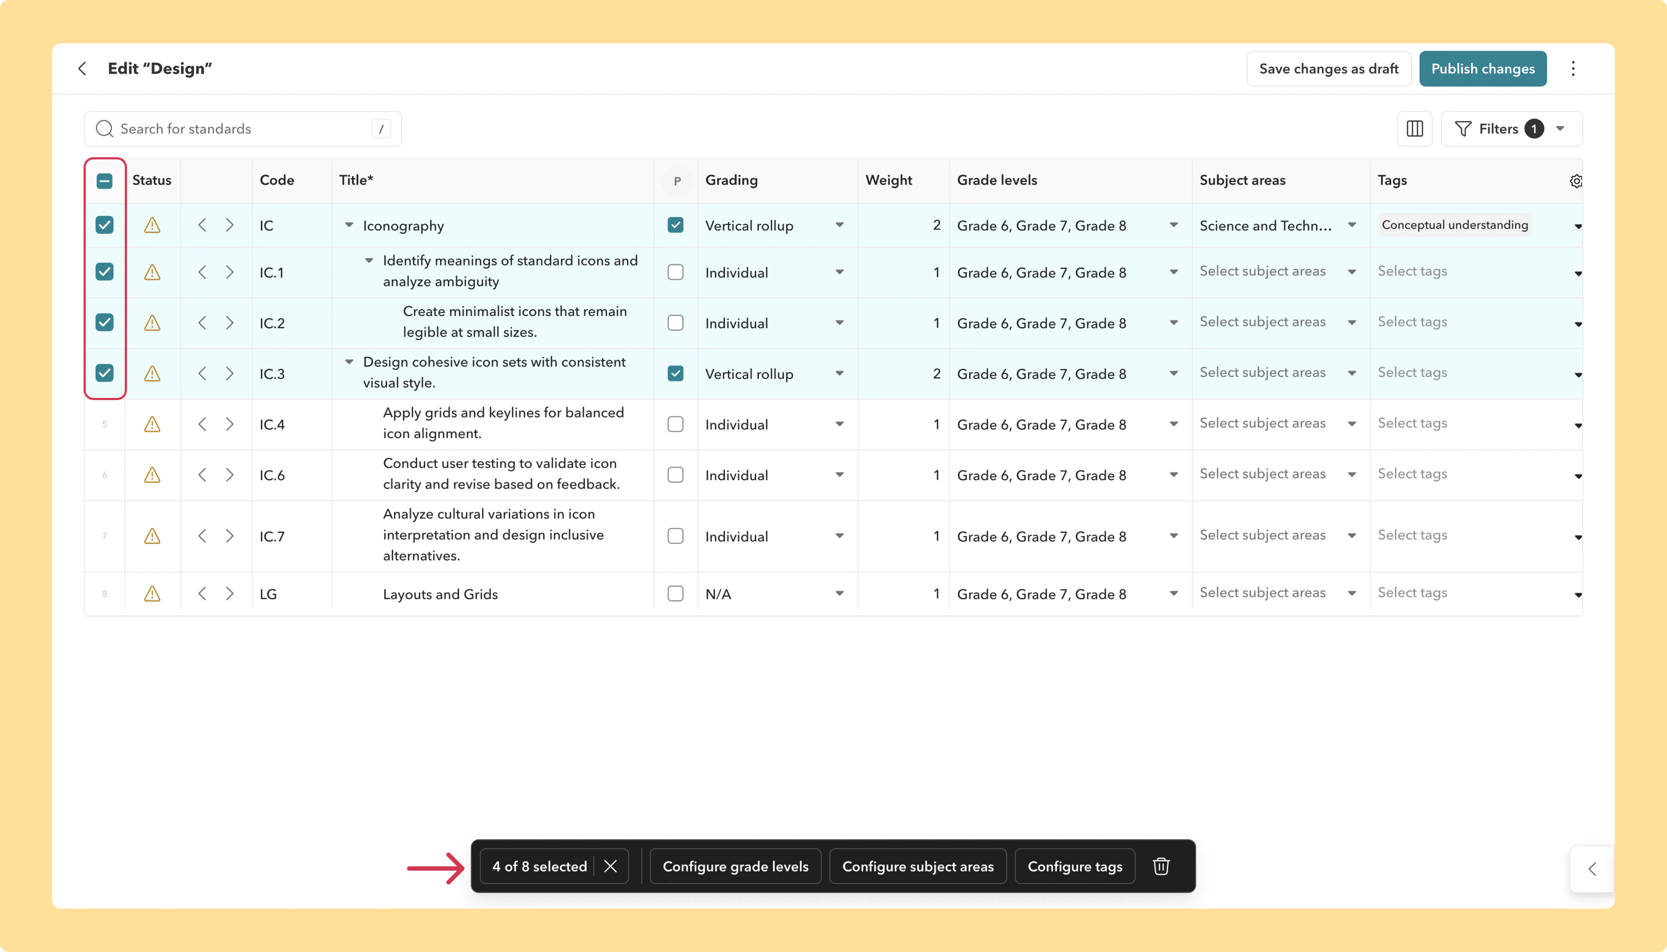
Task: Indent the IC.7 row with right chevron
Action: [x=230, y=537]
